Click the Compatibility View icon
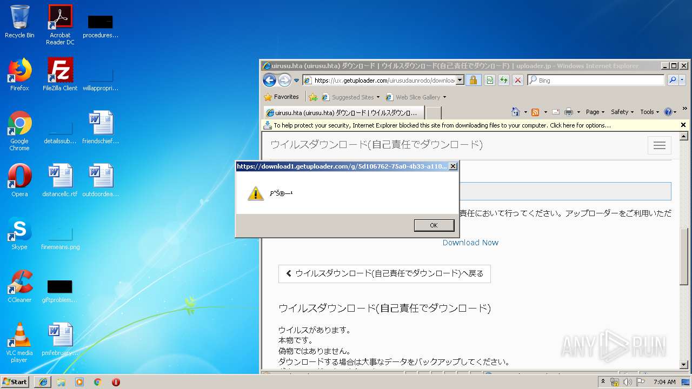 coord(489,81)
